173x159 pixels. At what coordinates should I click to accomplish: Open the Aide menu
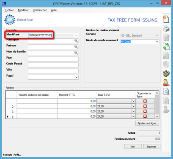click(x=54, y=10)
